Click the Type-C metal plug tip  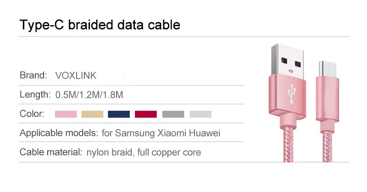[328, 69]
